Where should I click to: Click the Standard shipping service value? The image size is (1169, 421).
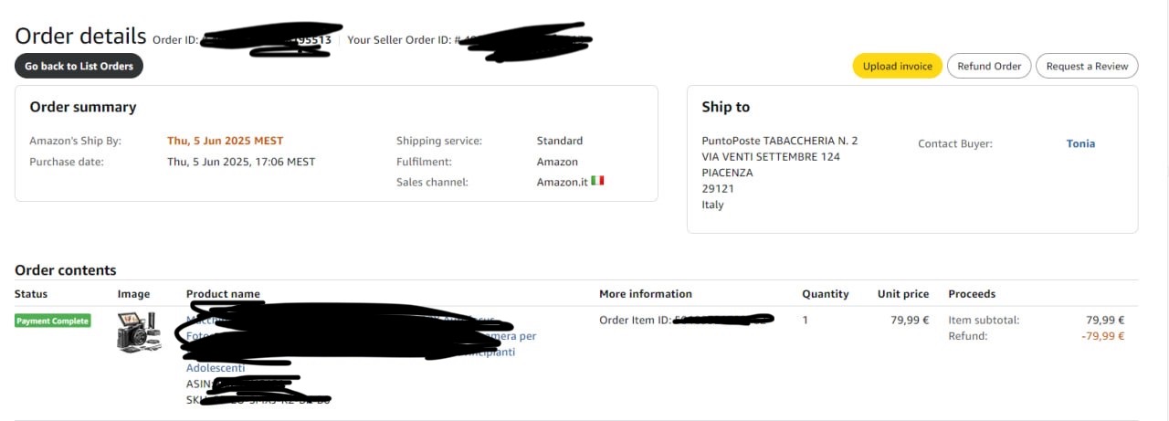(x=559, y=141)
